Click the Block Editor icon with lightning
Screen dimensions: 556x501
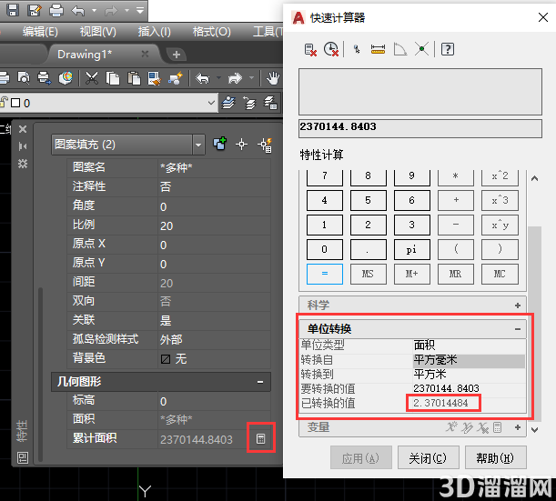(176, 78)
